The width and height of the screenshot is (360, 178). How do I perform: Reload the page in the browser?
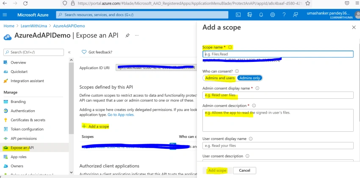(25, 3)
